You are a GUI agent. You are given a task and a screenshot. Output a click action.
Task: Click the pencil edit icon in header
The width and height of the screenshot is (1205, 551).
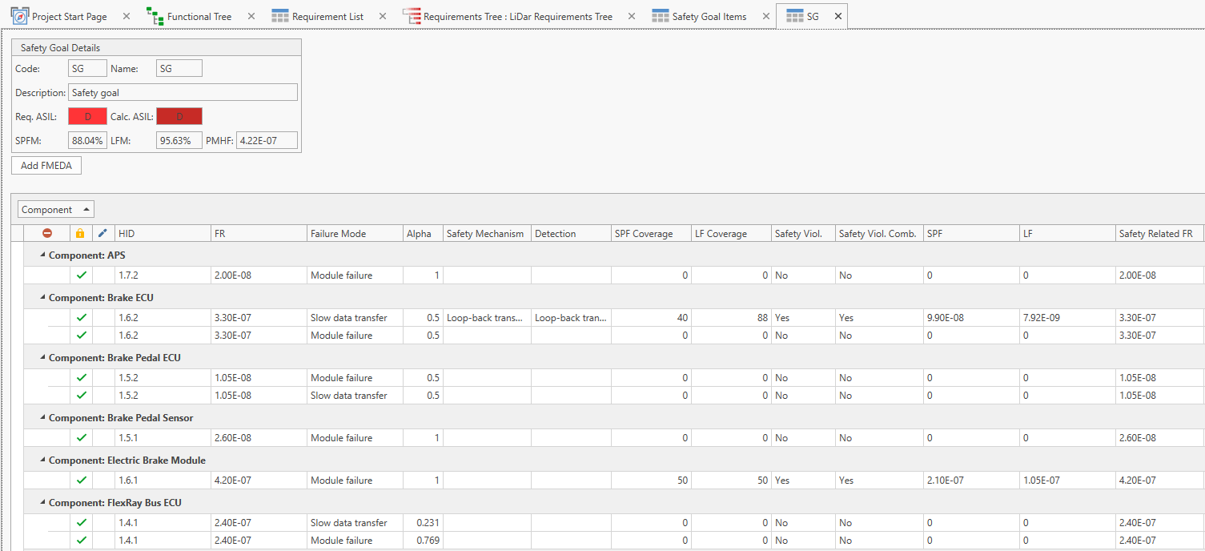[102, 234]
